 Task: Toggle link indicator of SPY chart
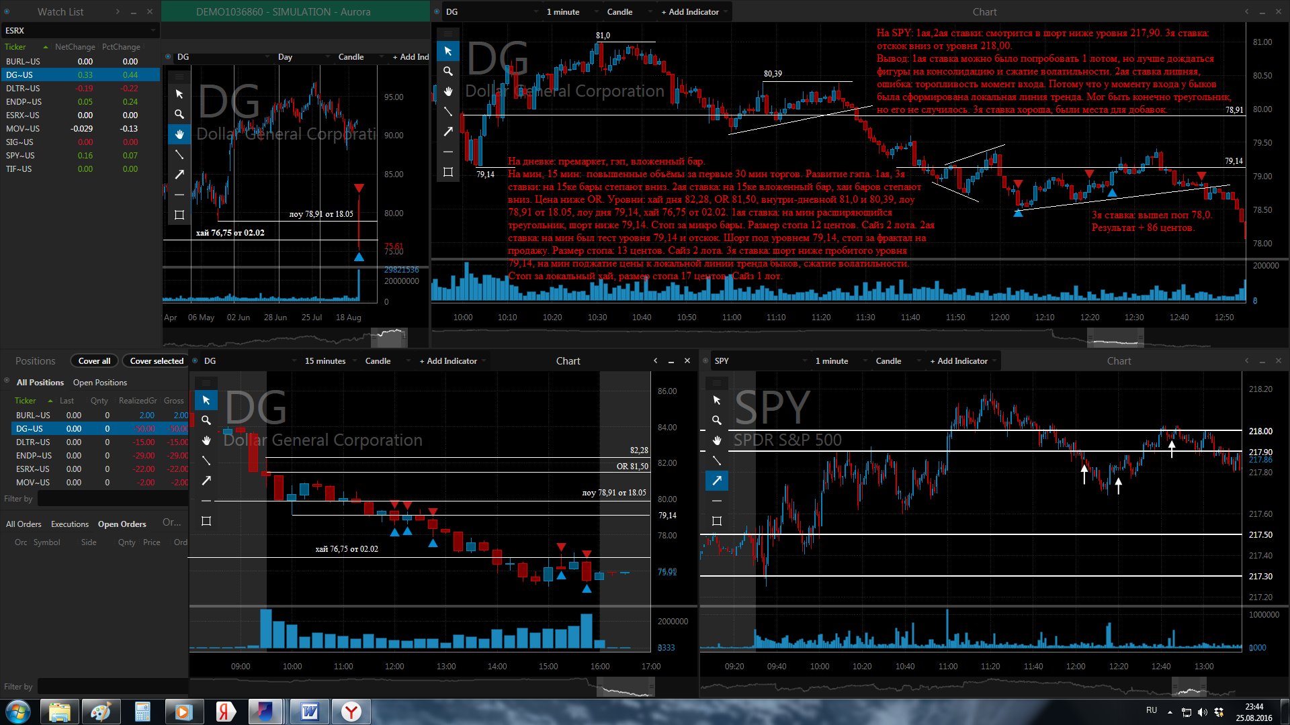tap(705, 360)
